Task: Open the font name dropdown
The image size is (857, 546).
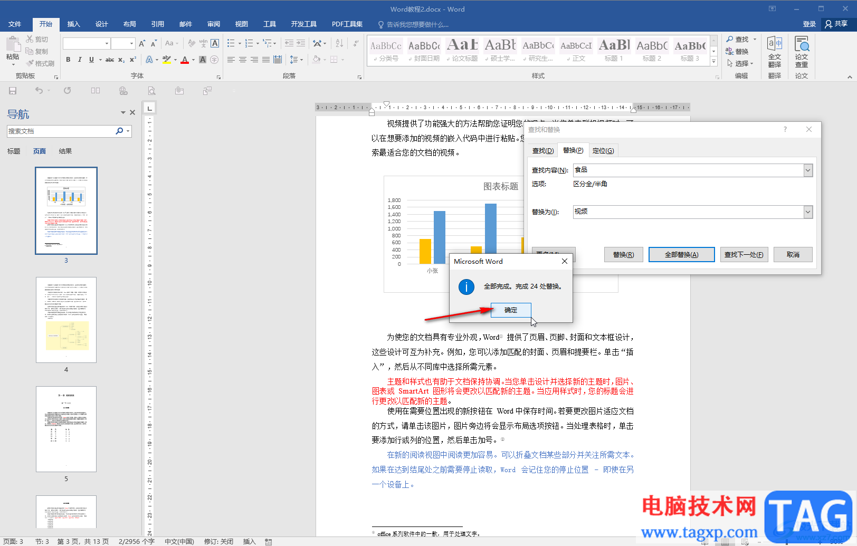Action: click(x=107, y=43)
